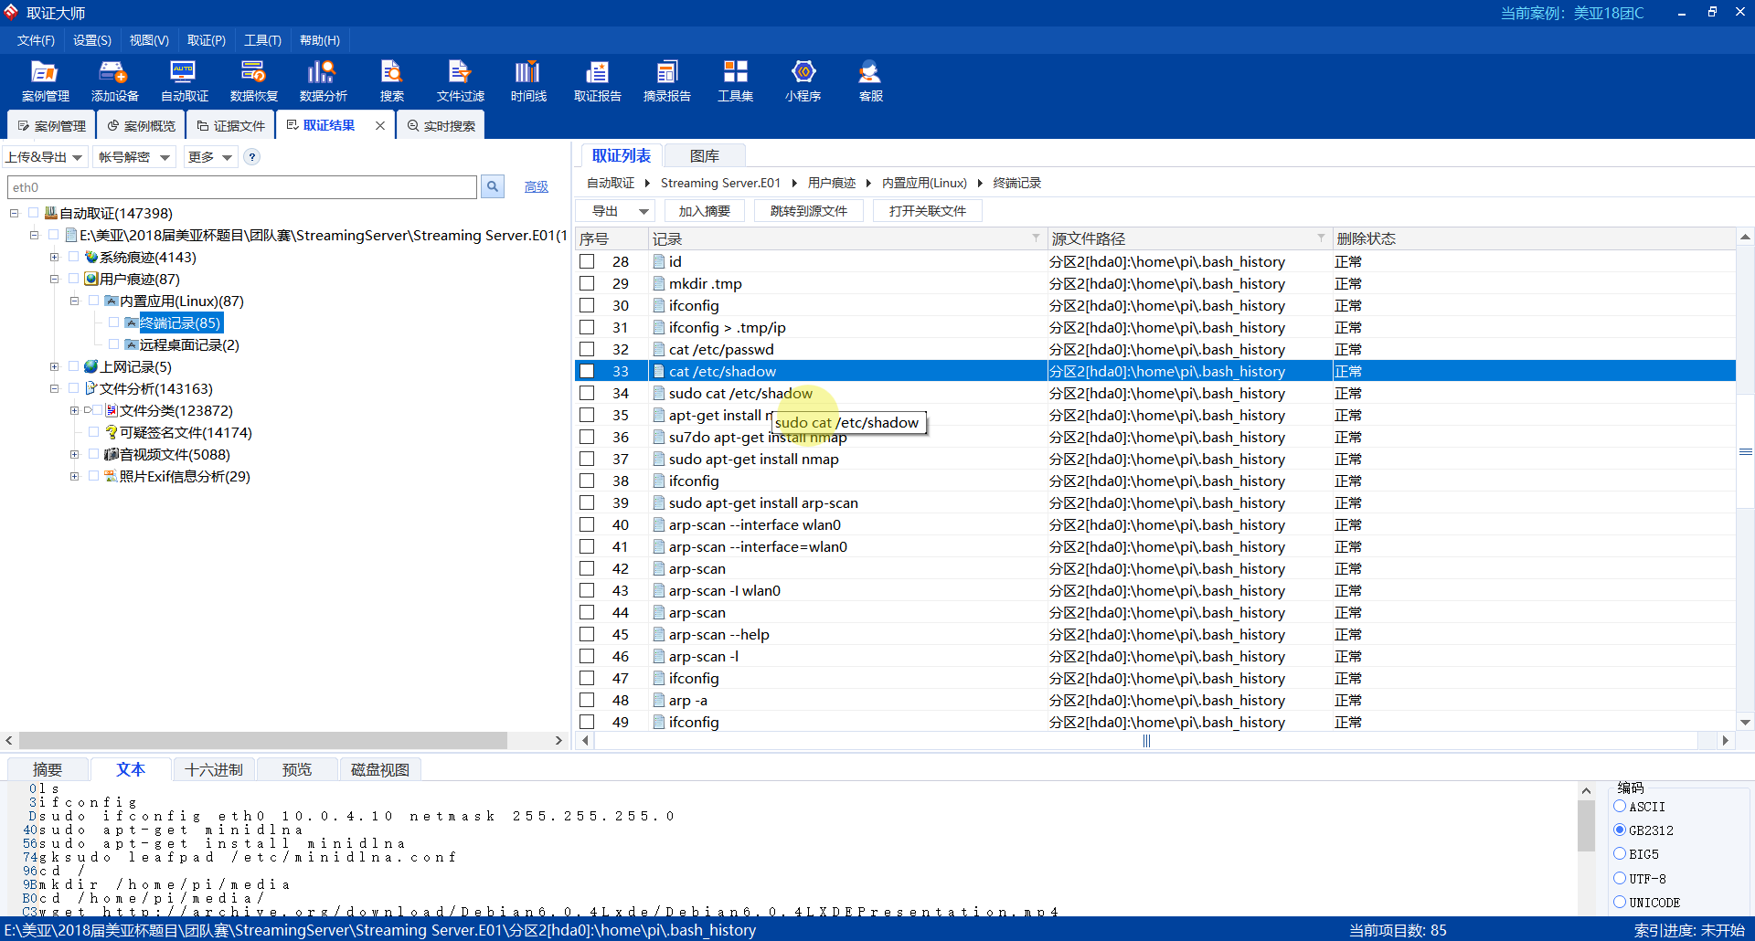Switch to 证据文件 tab

pos(231,126)
